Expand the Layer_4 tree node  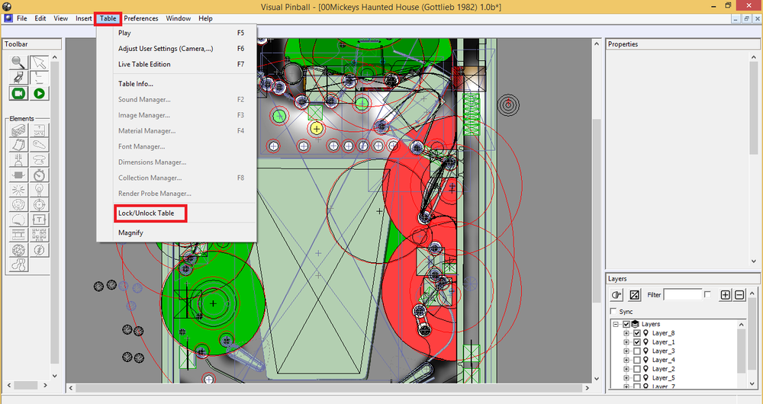point(626,361)
